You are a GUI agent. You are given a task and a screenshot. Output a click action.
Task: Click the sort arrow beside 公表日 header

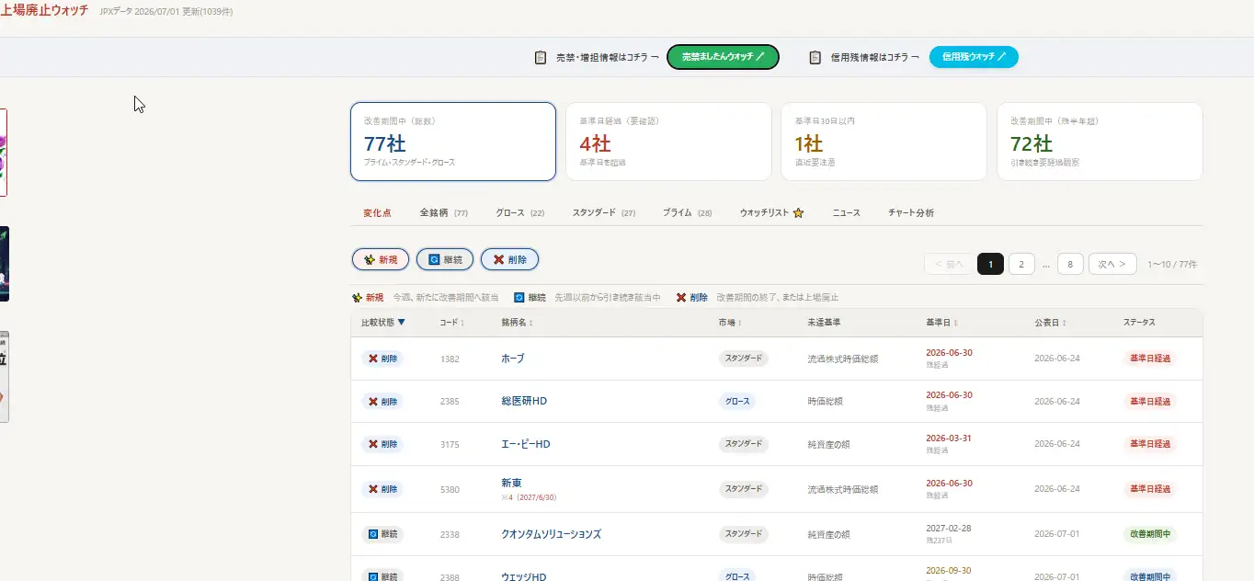[x=1065, y=323]
